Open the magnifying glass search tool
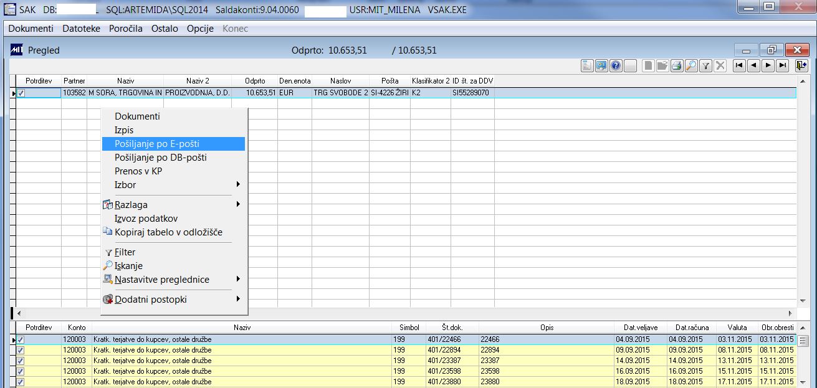Screen dimensions: 817x388 point(691,65)
